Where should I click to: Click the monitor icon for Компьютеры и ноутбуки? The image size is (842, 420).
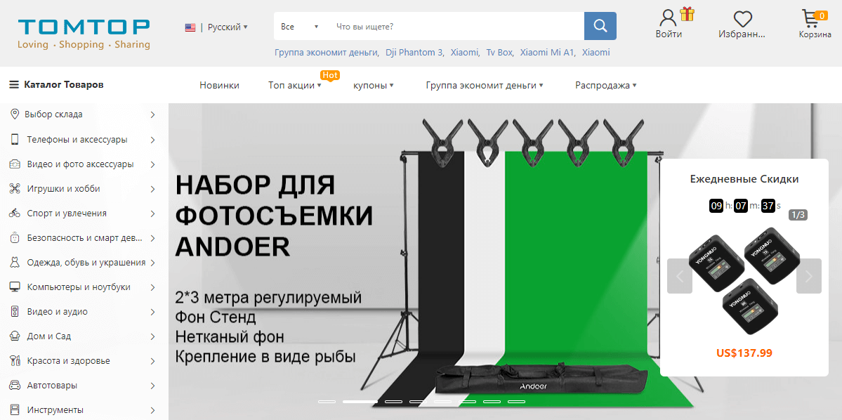(15, 287)
